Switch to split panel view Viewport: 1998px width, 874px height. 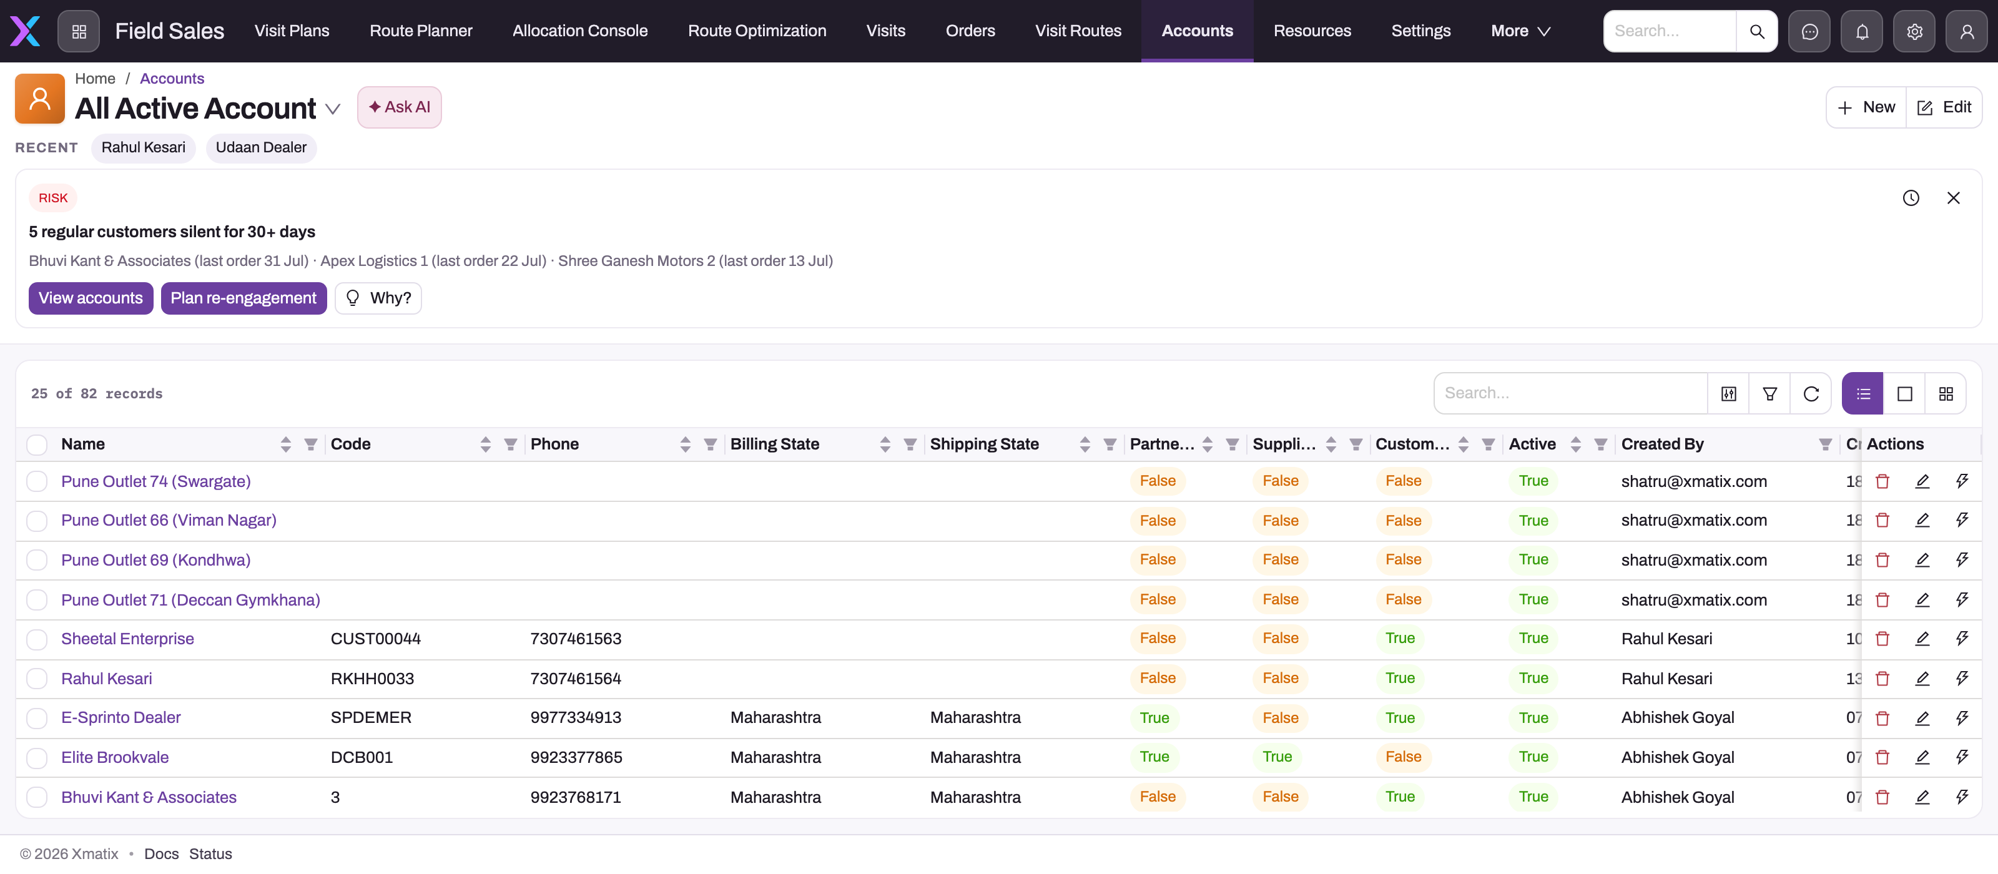pyautogui.click(x=1905, y=394)
